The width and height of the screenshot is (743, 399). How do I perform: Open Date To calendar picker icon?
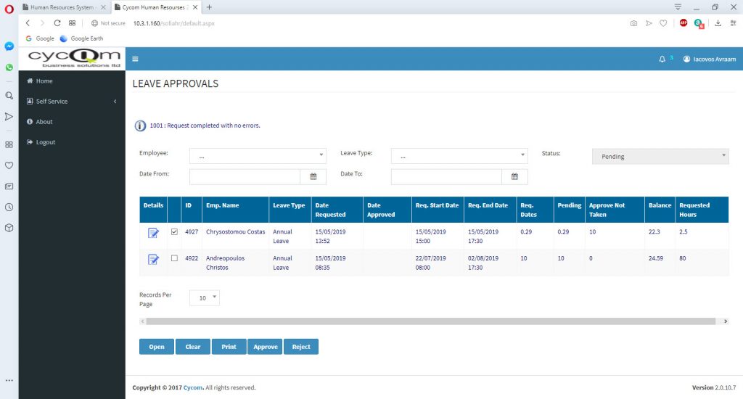[514, 177]
